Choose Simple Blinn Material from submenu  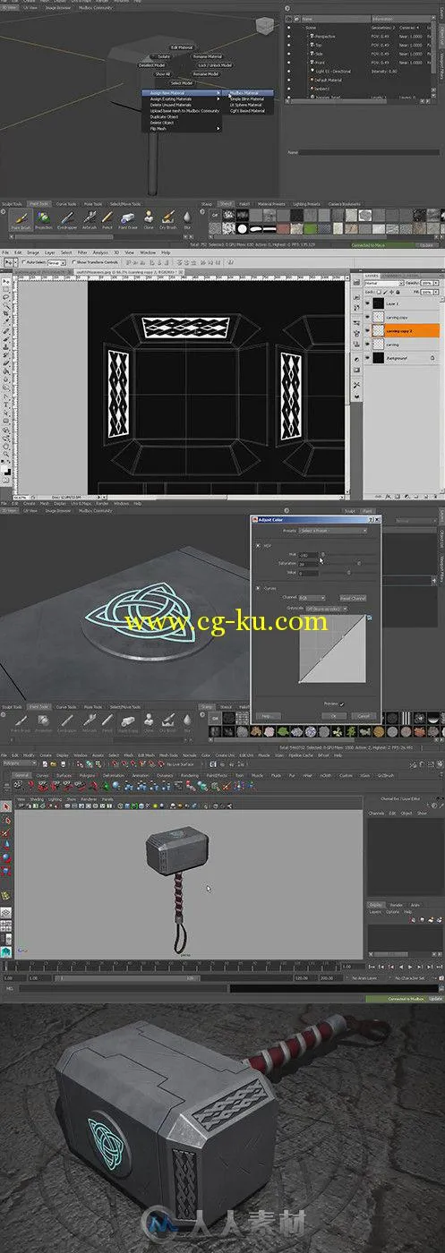247,98
